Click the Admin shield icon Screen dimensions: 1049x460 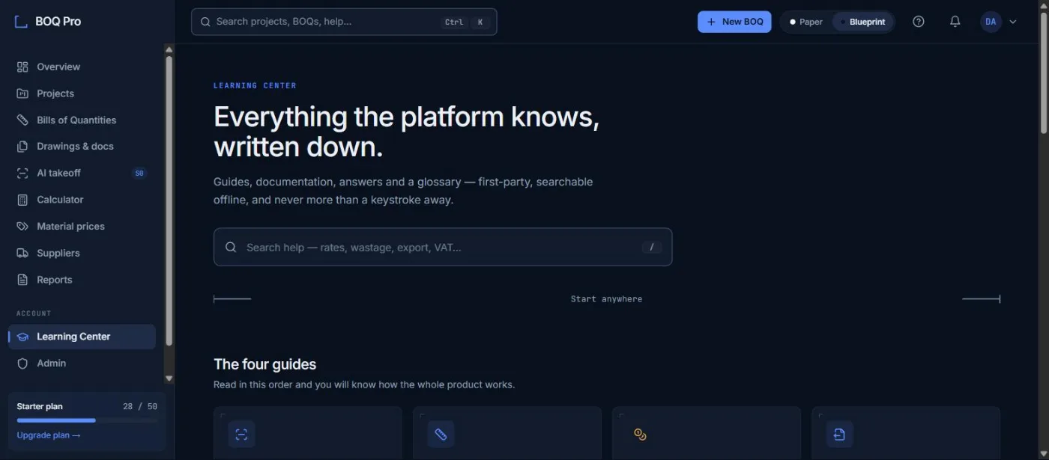[22, 363]
